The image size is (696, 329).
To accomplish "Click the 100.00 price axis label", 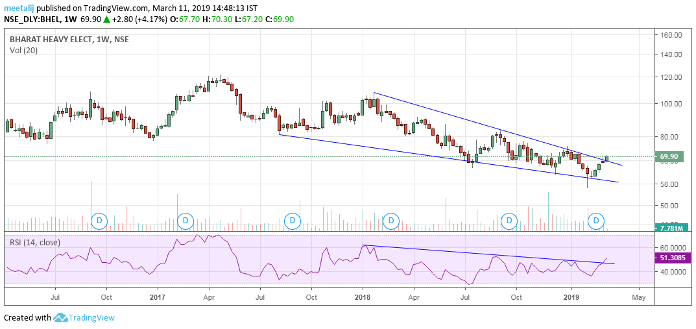I will [x=671, y=104].
